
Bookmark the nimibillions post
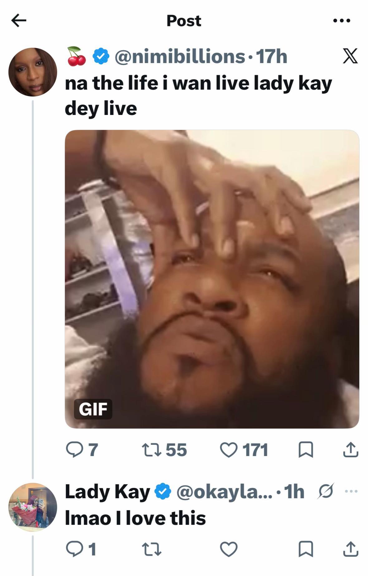[x=306, y=450]
